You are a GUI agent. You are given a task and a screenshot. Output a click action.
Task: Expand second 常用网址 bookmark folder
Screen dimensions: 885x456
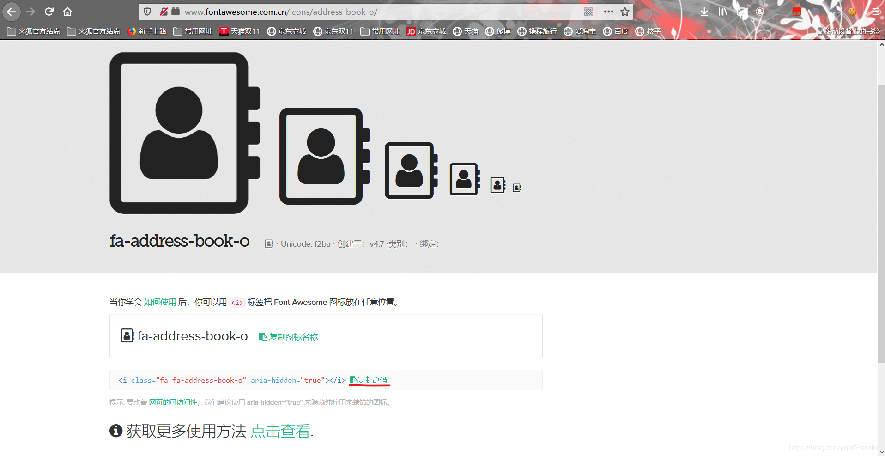tap(380, 31)
